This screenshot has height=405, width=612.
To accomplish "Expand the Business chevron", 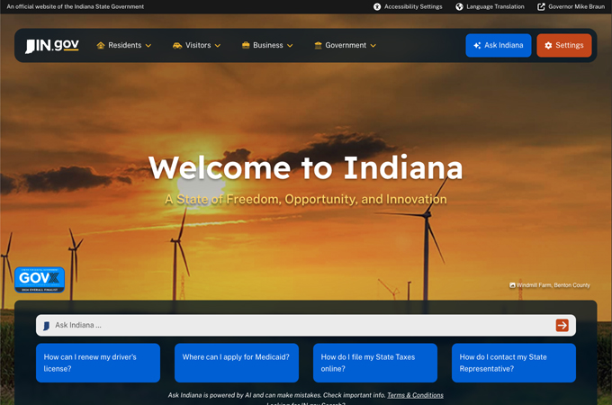I will tap(290, 46).
